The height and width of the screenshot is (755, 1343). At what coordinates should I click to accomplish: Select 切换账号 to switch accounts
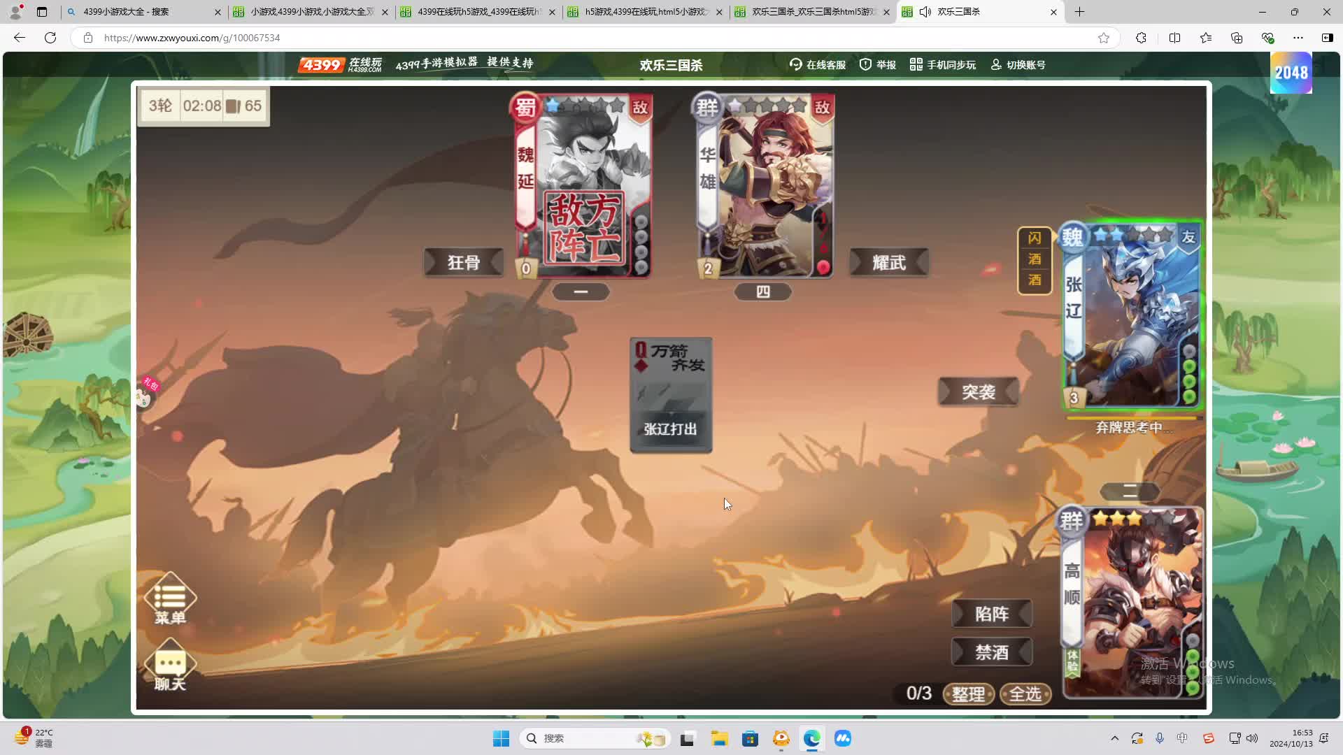pos(1018,64)
